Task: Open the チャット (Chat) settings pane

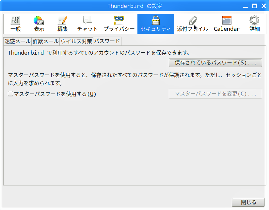Action: point(87,24)
